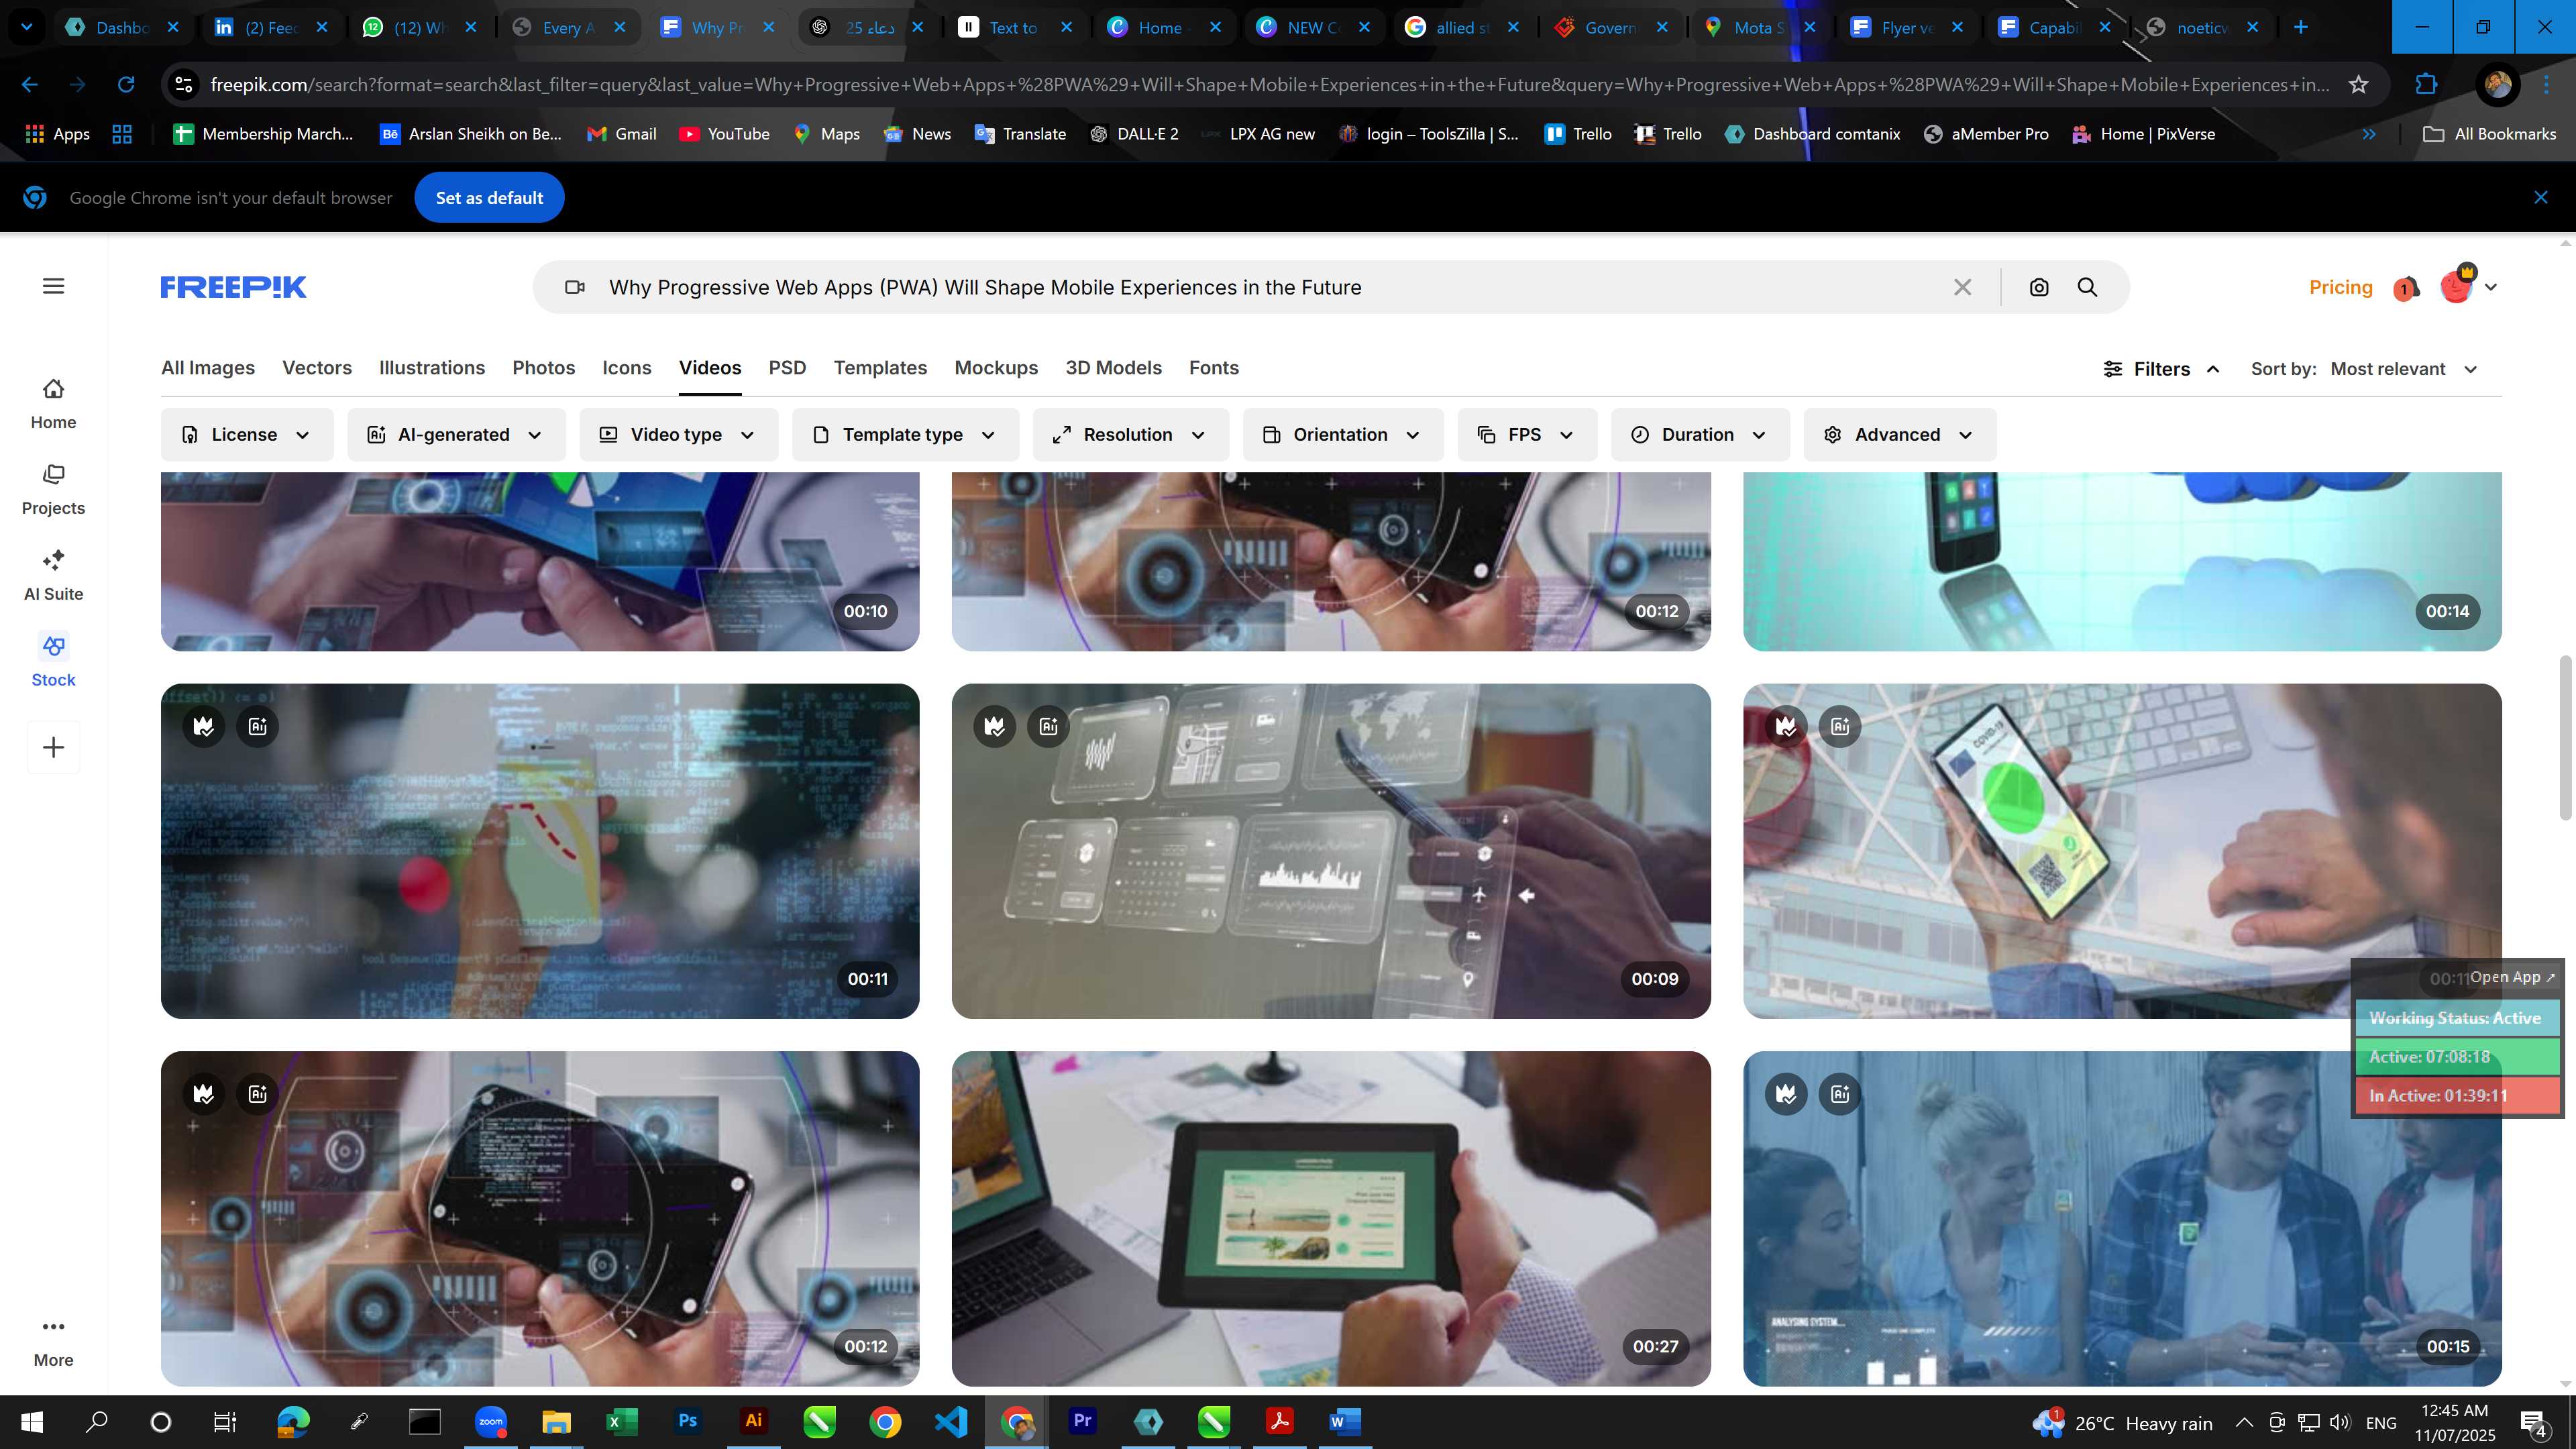Open More options in the sidebar
Viewport: 2576px width, 1449px height.
53,1342
